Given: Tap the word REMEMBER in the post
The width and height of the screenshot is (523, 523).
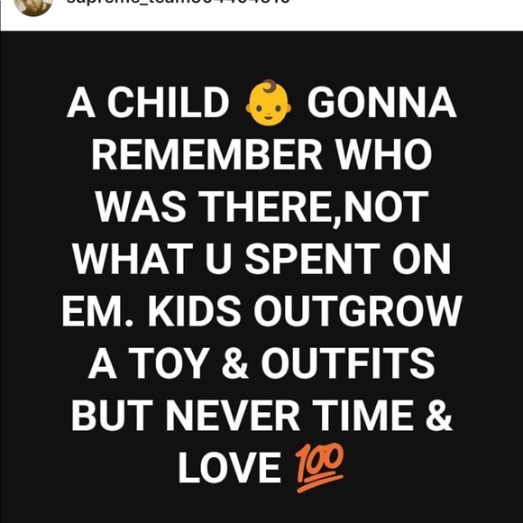Looking at the screenshot, I should pyautogui.click(x=207, y=155).
